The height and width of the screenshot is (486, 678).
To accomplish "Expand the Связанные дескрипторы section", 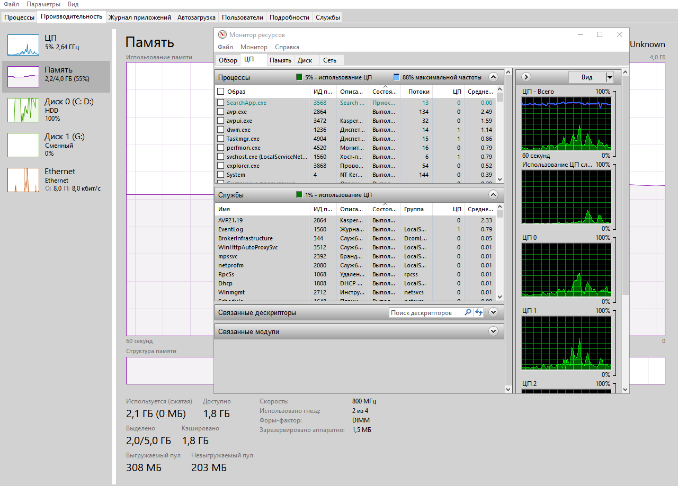I will coord(493,312).
